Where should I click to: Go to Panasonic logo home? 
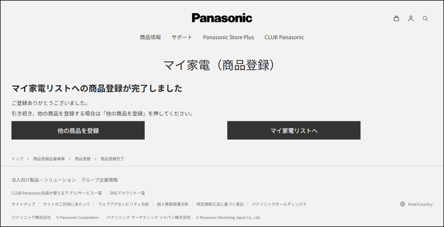222,18
